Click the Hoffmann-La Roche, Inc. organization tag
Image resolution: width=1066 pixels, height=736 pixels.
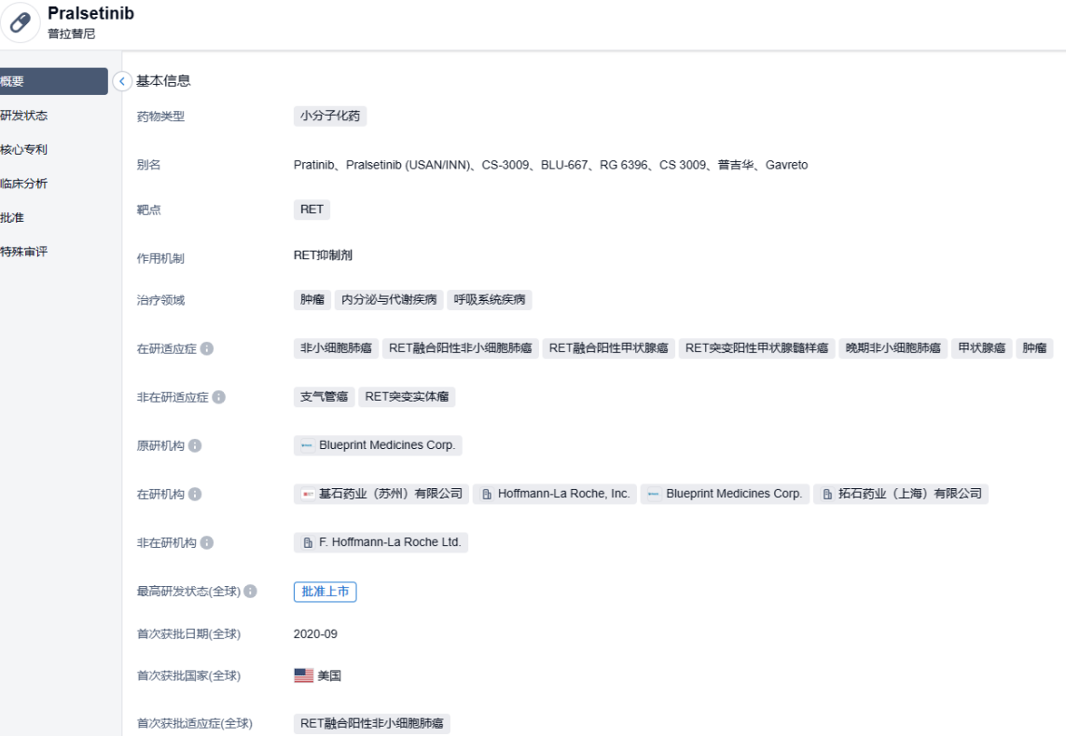pyautogui.click(x=554, y=494)
